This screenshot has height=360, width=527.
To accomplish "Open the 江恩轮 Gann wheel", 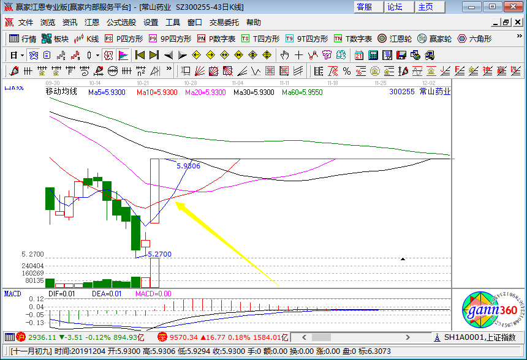I will click(x=395, y=39).
